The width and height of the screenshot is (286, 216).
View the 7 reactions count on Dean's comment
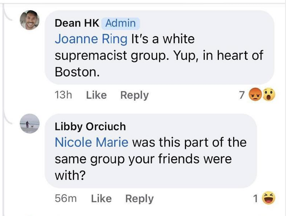click(x=242, y=95)
